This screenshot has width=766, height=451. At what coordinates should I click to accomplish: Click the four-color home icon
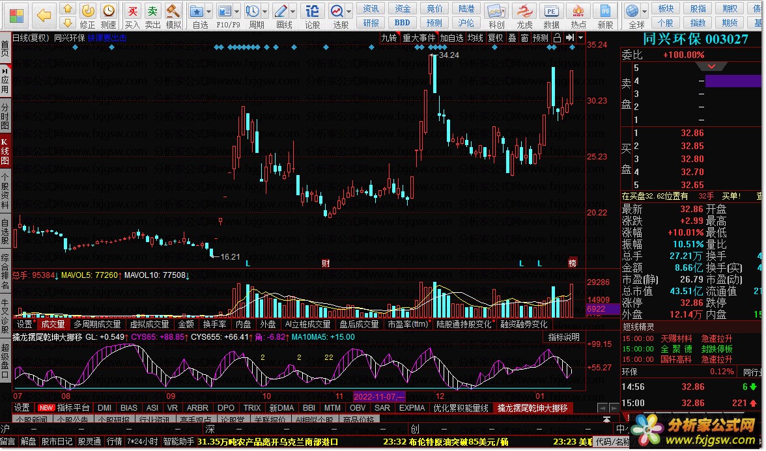[16, 15]
